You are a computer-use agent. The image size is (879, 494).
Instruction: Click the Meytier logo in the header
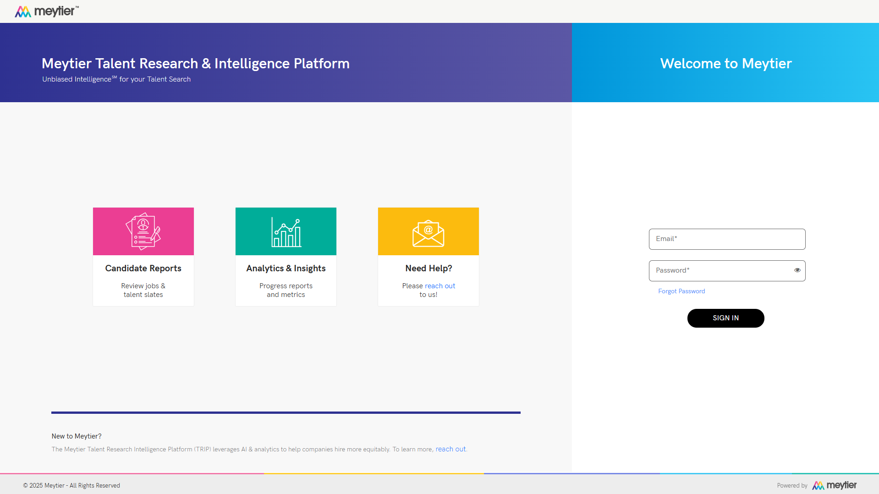click(x=47, y=11)
